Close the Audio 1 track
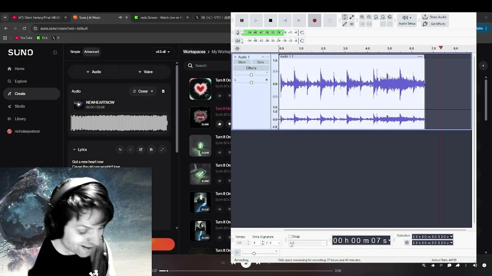This screenshot has height=276, width=492. click(235, 57)
